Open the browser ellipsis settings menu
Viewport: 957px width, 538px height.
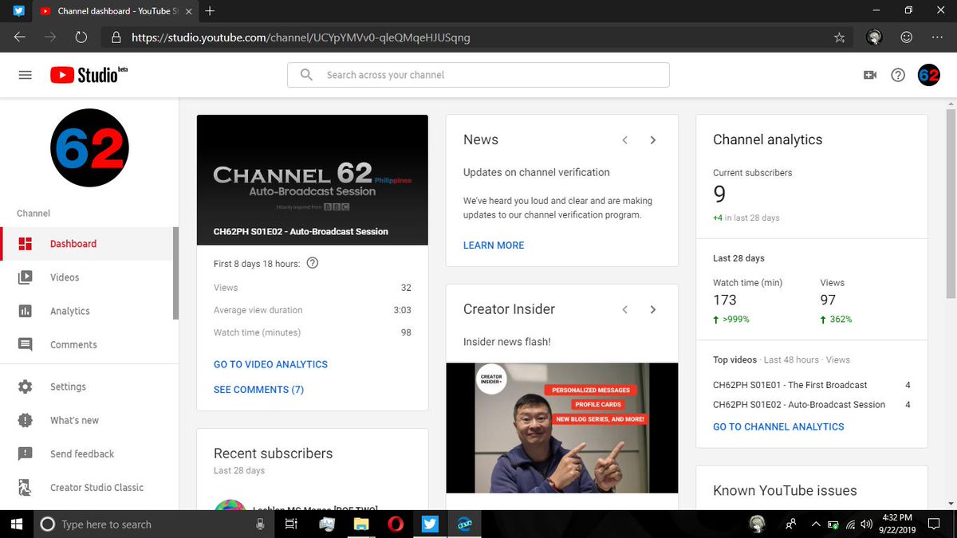[937, 37]
